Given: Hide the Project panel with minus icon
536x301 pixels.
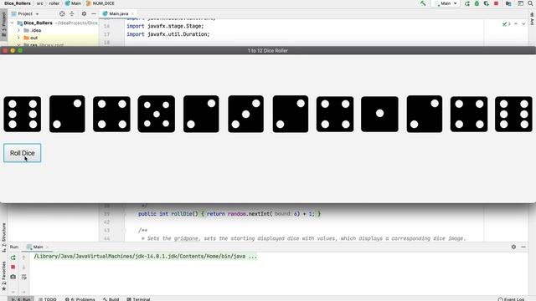Looking at the screenshot, I should coord(94,13).
